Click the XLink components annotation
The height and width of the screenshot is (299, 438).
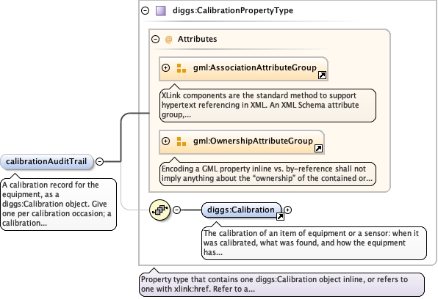coord(268,106)
